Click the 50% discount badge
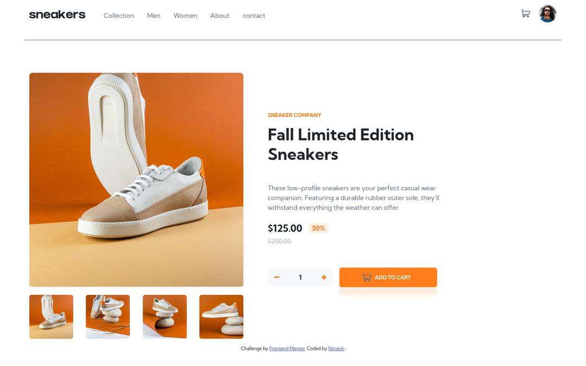The height and width of the screenshot is (366, 586). pos(319,228)
